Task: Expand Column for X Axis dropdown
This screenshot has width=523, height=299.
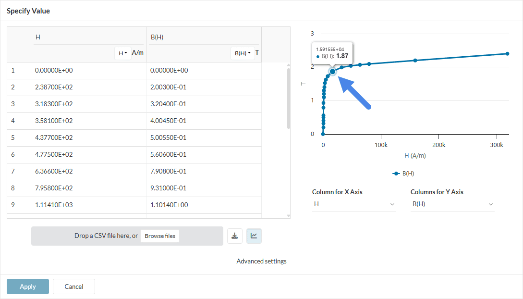Action: [x=354, y=204]
